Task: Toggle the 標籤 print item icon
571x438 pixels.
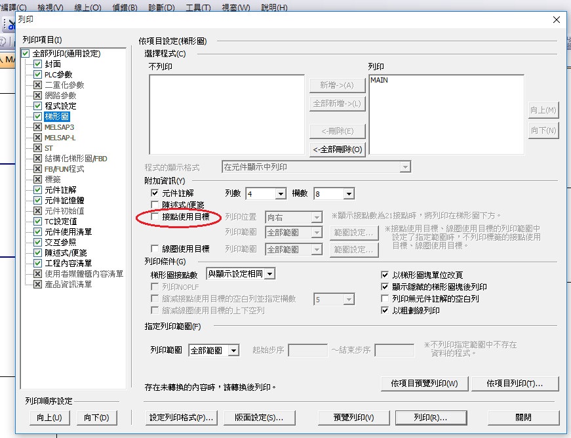Action: click(x=37, y=180)
